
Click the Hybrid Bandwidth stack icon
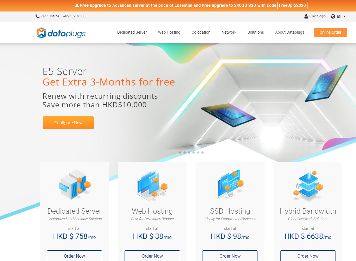(x=308, y=185)
